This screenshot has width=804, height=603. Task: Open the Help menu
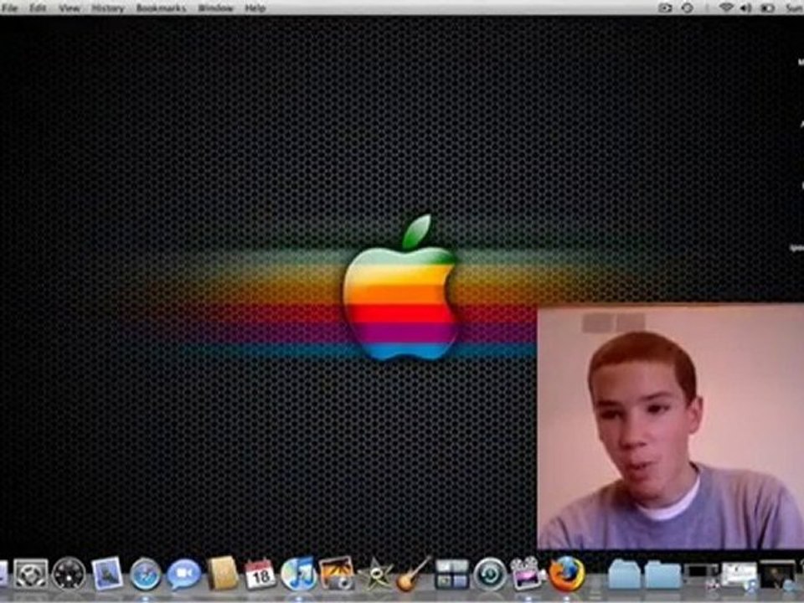tap(255, 8)
